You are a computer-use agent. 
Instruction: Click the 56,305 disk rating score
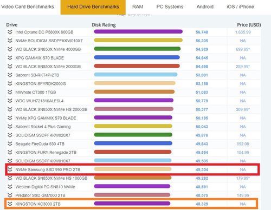pyautogui.click(x=202, y=41)
